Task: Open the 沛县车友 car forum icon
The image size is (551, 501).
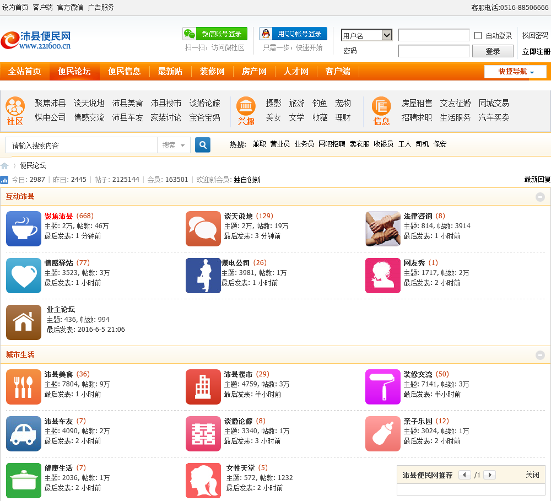Action: tap(24, 434)
